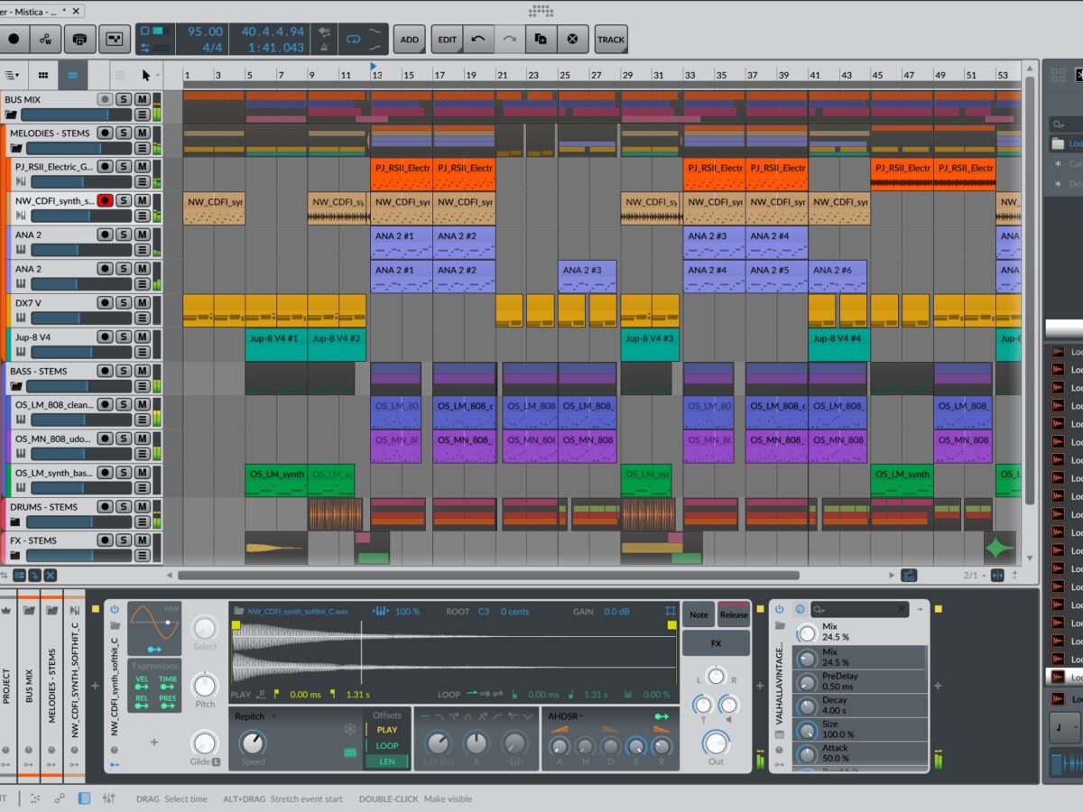
Task: Open the EDIT menu
Action: pos(448,40)
